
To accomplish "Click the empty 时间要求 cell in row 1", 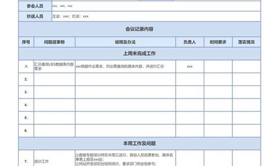I will click(218, 66).
